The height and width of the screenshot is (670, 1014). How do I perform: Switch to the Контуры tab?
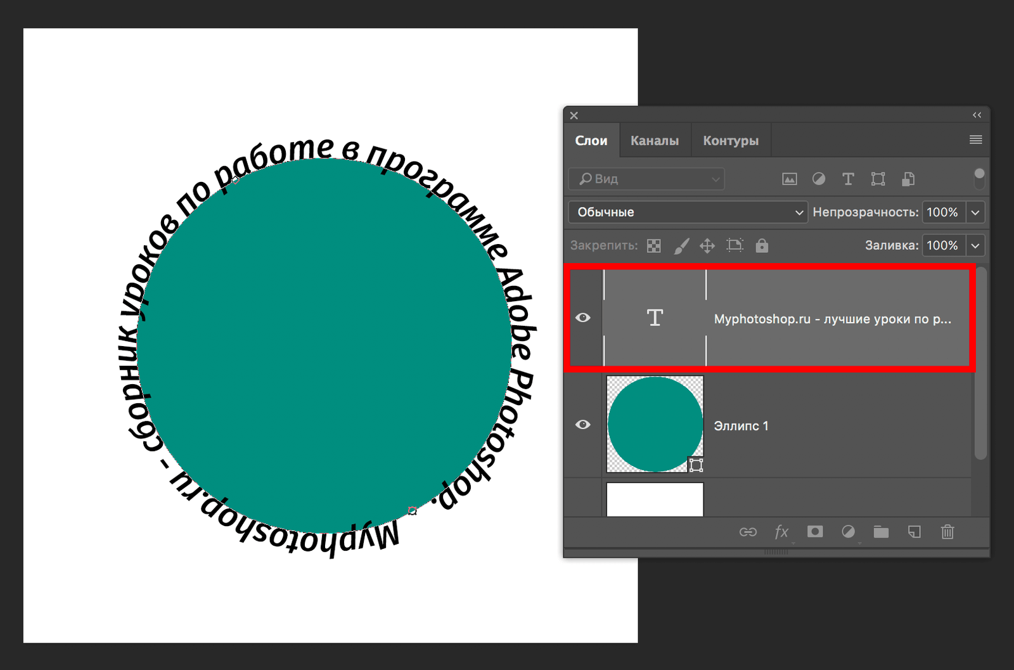[730, 141]
